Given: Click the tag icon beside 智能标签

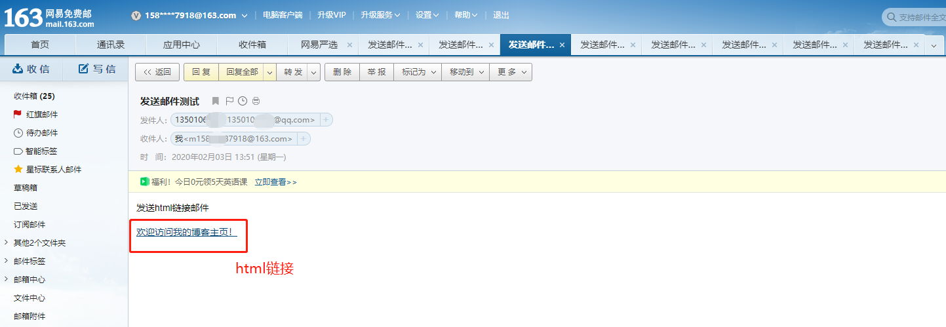Looking at the screenshot, I should (18, 151).
